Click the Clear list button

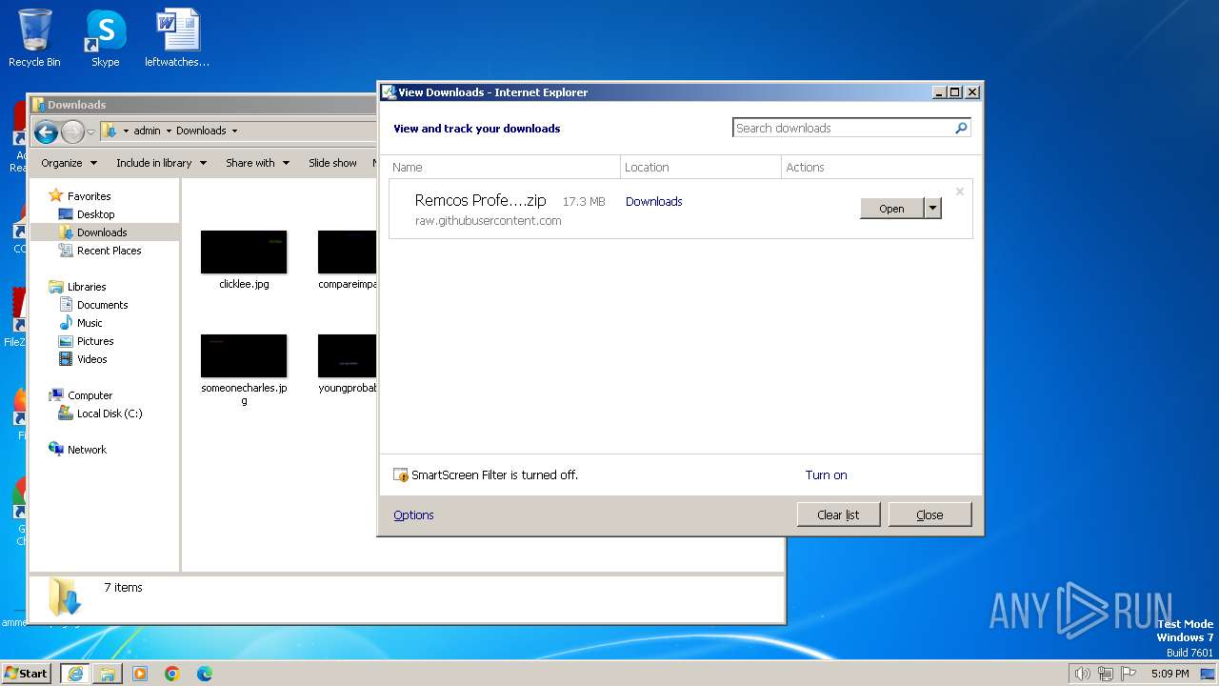point(838,514)
